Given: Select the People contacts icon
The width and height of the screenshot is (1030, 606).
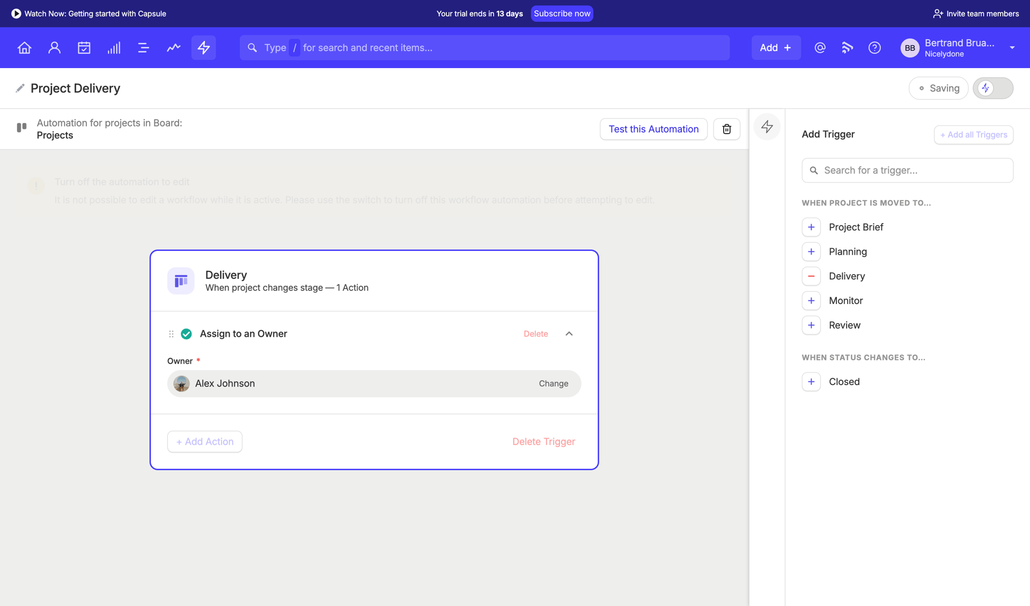Looking at the screenshot, I should [54, 47].
